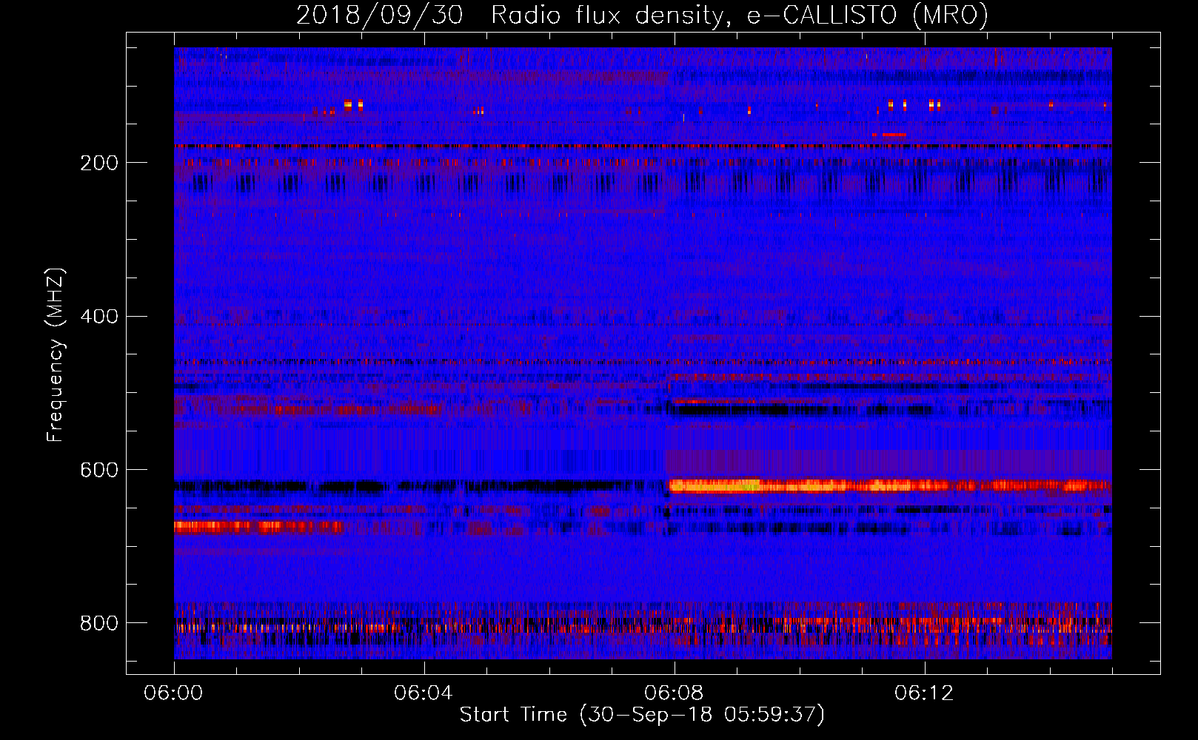
Task: Click the 'Frequency (MHZ)' axis title
Action: pyautogui.click(x=56, y=355)
